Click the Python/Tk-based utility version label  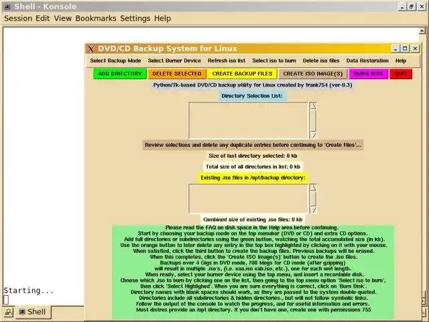252,85
